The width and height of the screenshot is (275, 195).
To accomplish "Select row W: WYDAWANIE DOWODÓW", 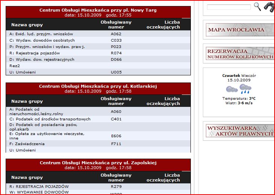I will 98,192.
